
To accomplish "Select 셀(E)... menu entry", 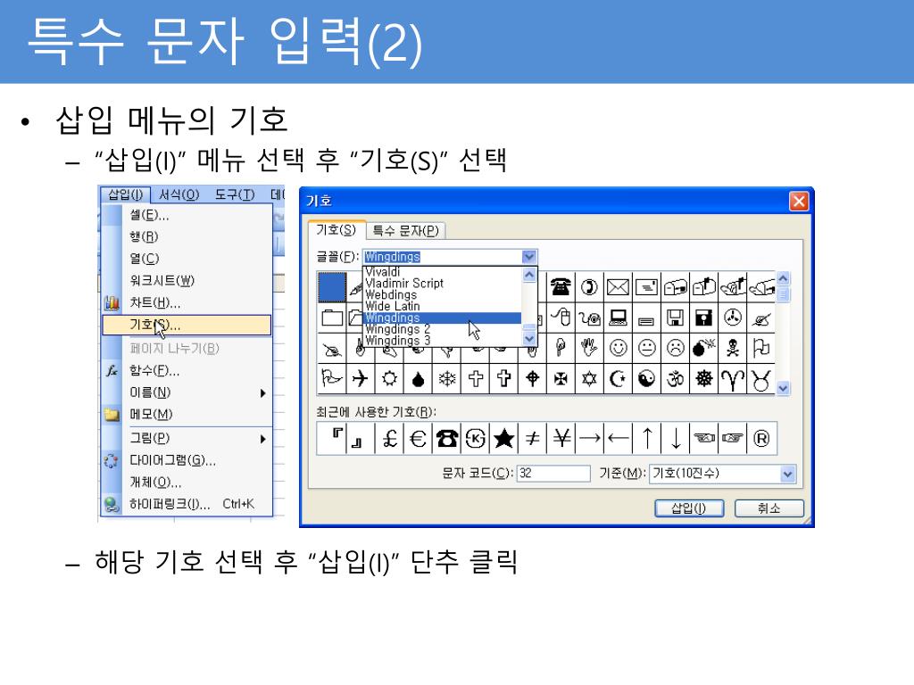I will (x=187, y=216).
